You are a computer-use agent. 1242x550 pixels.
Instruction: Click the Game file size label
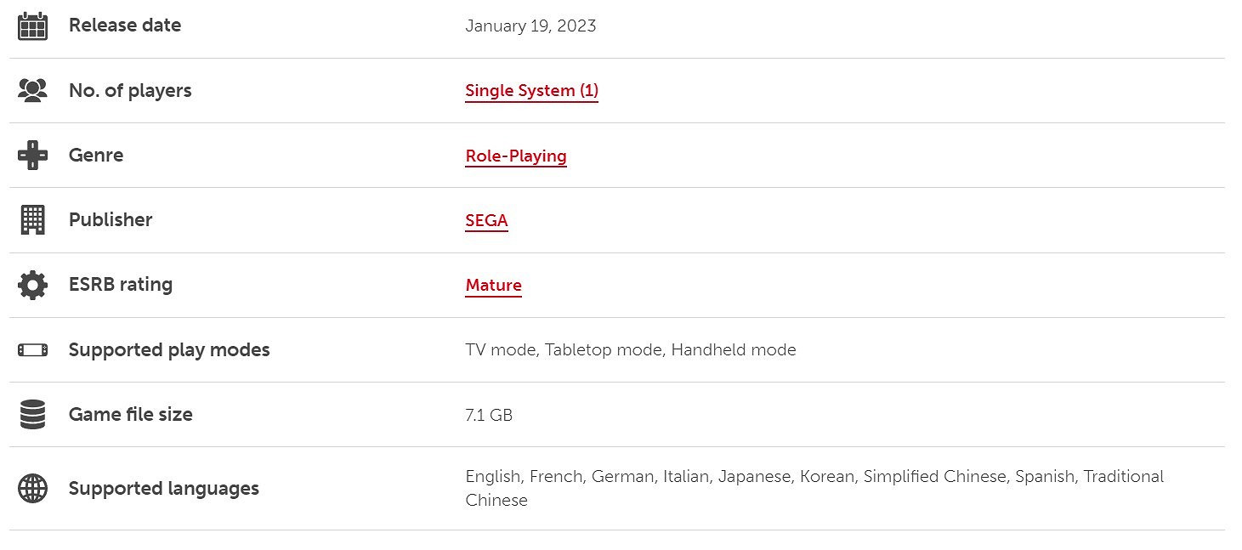pos(131,415)
